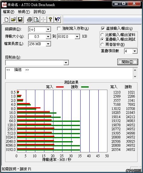This screenshot has height=173, width=143.
Task: Click the write value 13032
Action: pyautogui.click(x=116, y=108)
